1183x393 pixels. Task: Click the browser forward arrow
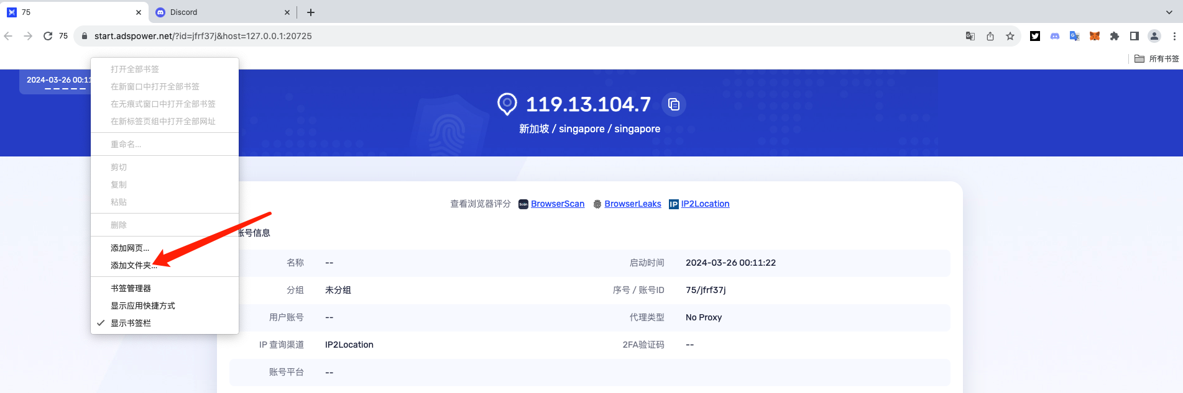(x=28, y=36)
